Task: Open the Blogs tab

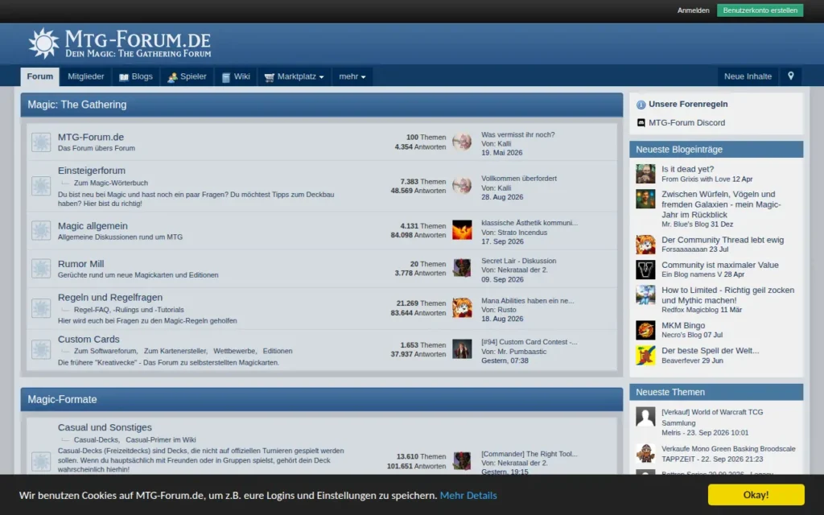Action: pos(135,76)
